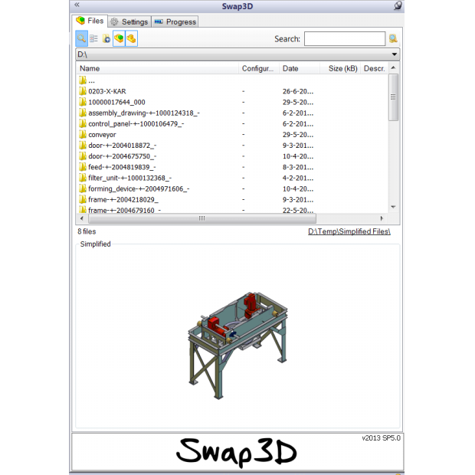Select folder forming_device-+-2004971606_-
475x475 pixels.
click(139, 188)
